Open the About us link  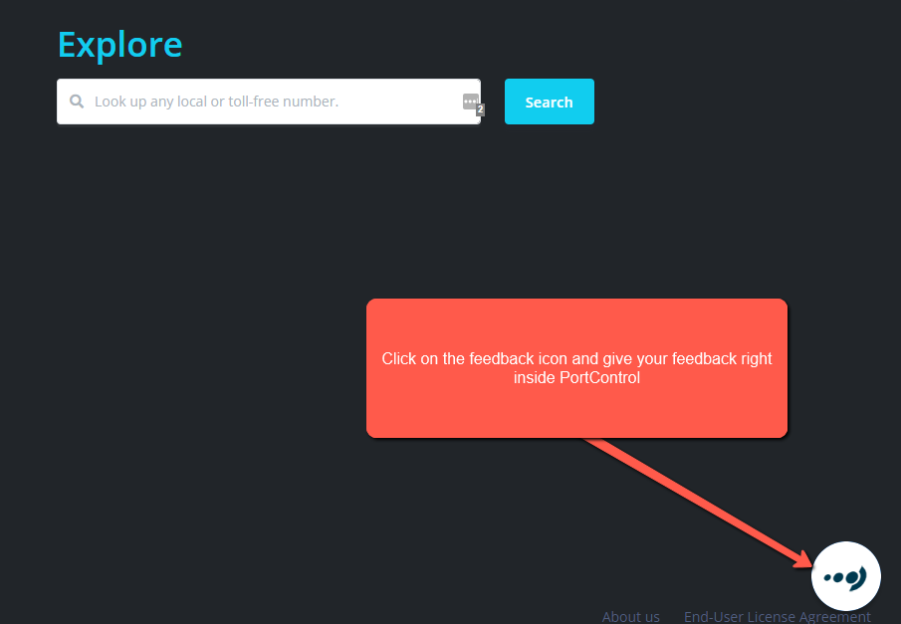(x=630, y=616)
